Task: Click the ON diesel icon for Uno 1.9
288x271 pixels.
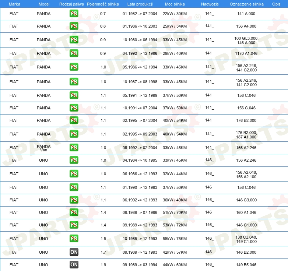Action: click(x=74, y=265)
